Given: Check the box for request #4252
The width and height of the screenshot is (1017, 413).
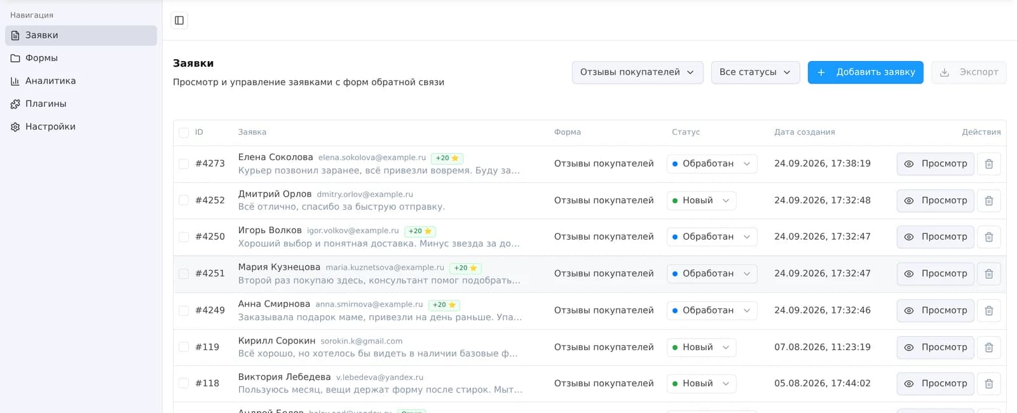Looking at the screenshot, I should tap(184, 200).
